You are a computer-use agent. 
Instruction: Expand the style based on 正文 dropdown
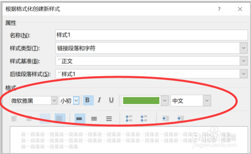[x=243, y=61]
